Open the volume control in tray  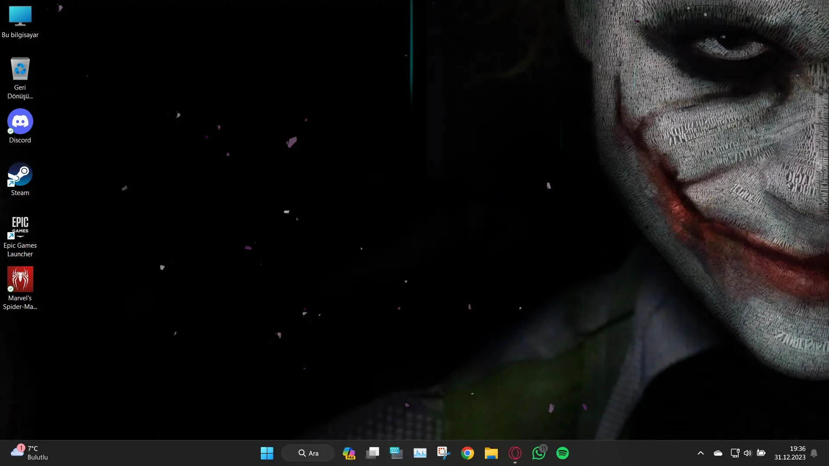(x=748, y=453)
